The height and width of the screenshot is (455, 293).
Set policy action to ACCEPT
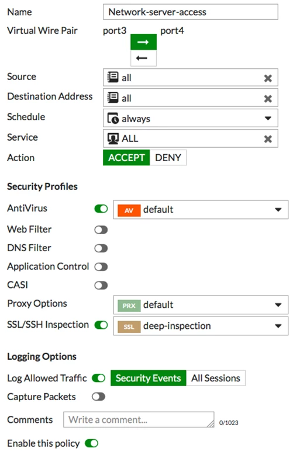coord(126,158)
